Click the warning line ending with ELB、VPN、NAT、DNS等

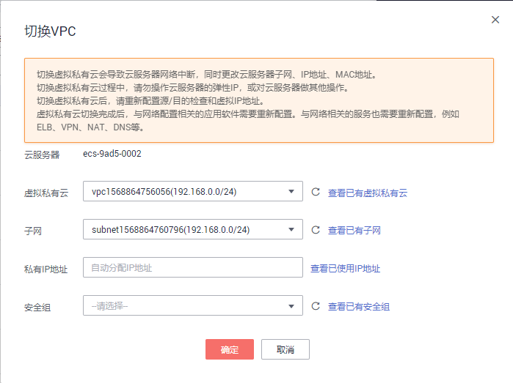click(248, 121)
